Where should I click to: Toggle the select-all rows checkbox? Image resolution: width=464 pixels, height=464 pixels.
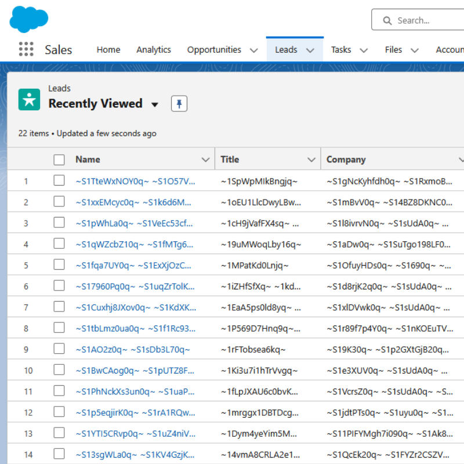pyautogui.click(x=59, y=160)
